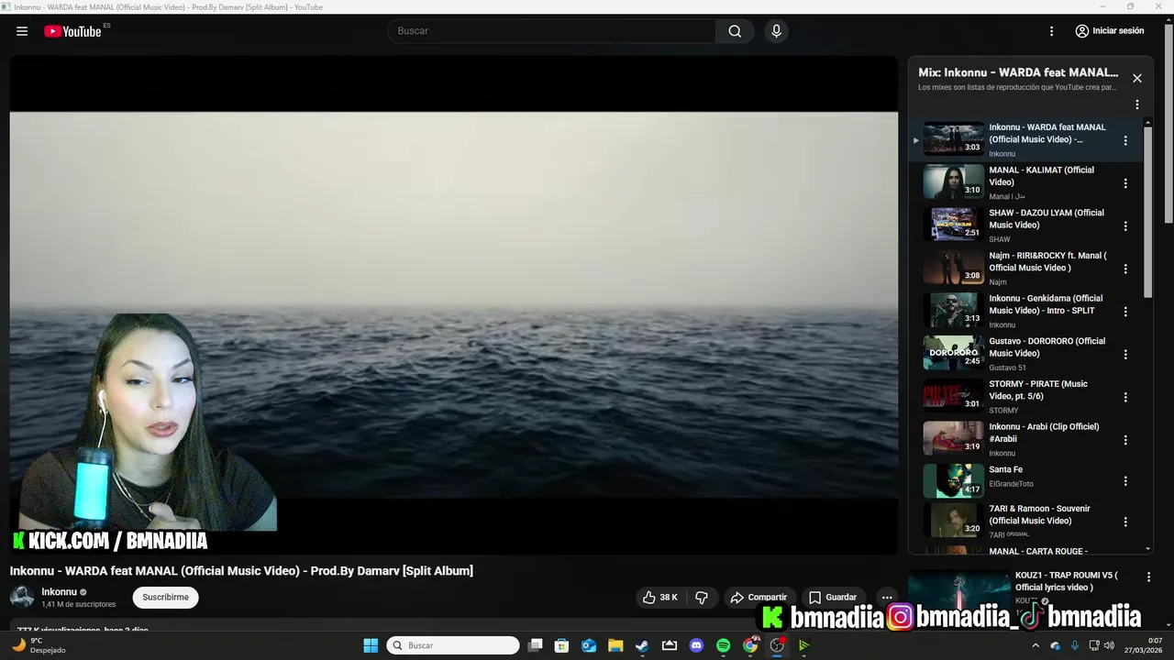Select Inkonnu - Genkidama title in playlist
Viewport: 1174px width, 660px height.
pos(1046,304)
